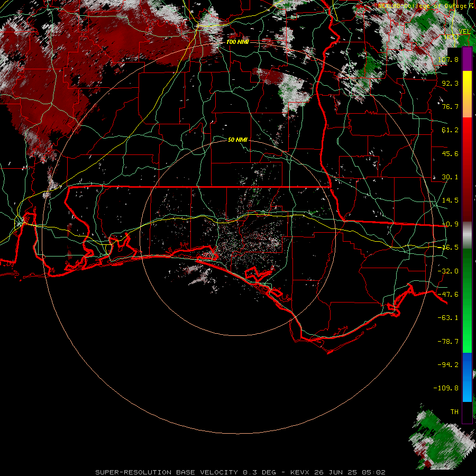This screenshot has width=476, height=476.
Task: Click the "100 NMI" range ring label
Action: coord(237,42)
